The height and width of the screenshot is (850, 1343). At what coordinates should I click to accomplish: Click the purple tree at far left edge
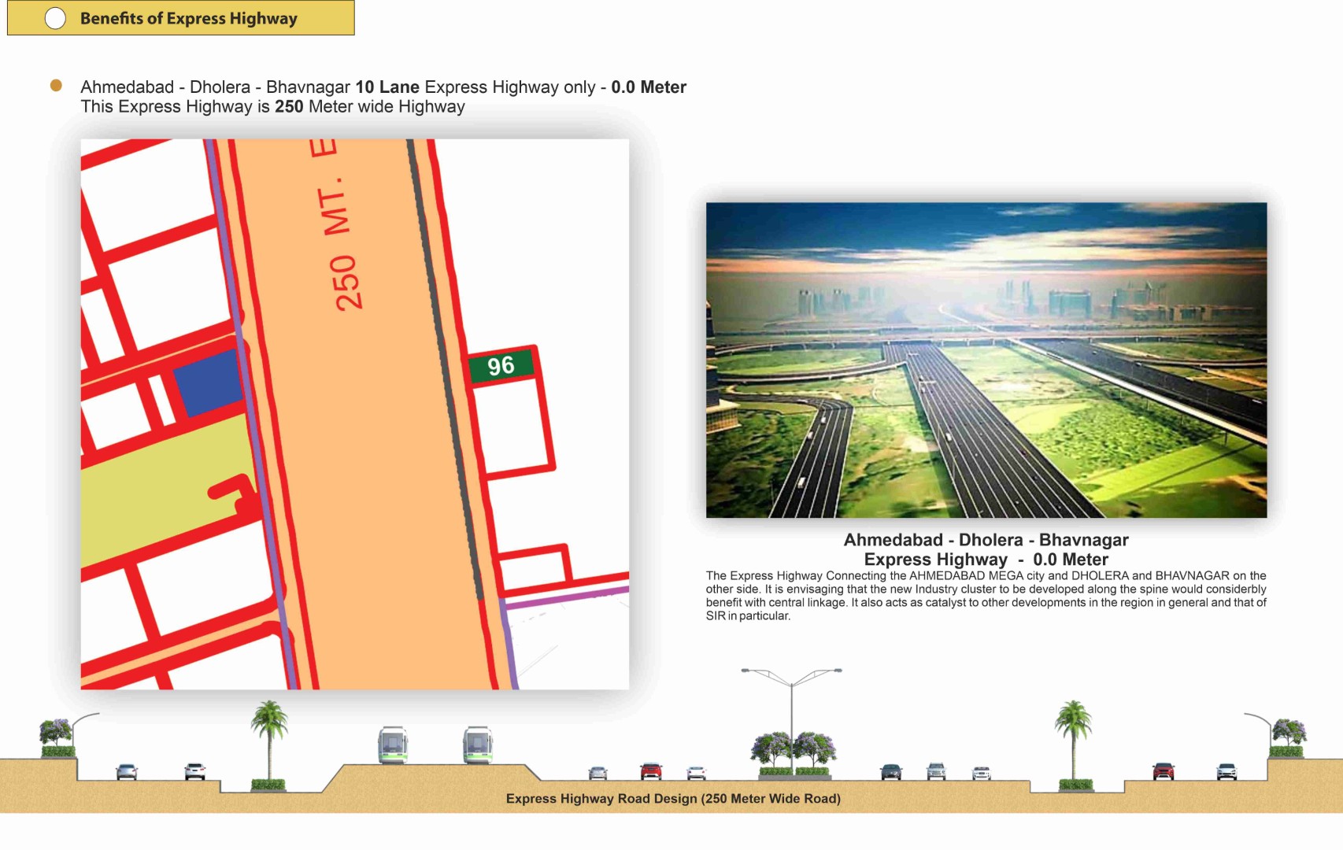tap(56, 735)
